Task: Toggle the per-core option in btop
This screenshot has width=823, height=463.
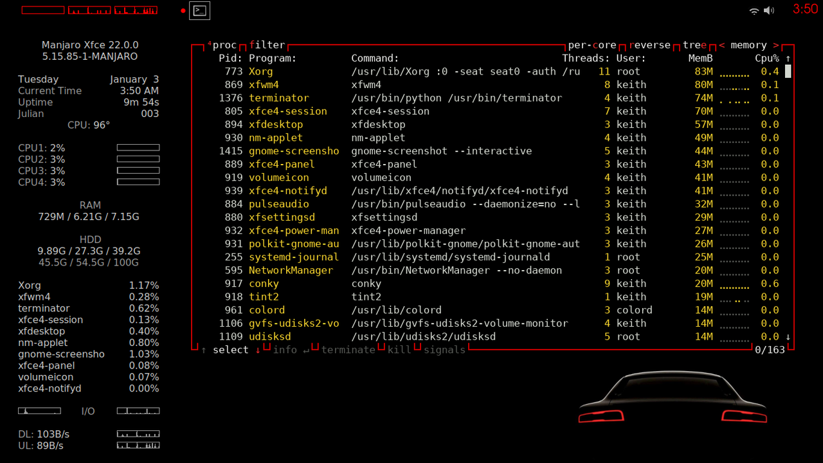Action: (x=592, y=45)
